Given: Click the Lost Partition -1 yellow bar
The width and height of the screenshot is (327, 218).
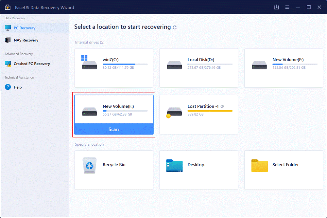Looking at the screenshot, I should (210, 111).
